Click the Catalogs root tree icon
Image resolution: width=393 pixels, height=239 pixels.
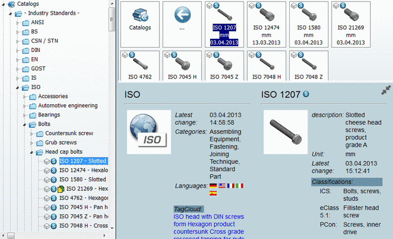(x=12, y=4)
